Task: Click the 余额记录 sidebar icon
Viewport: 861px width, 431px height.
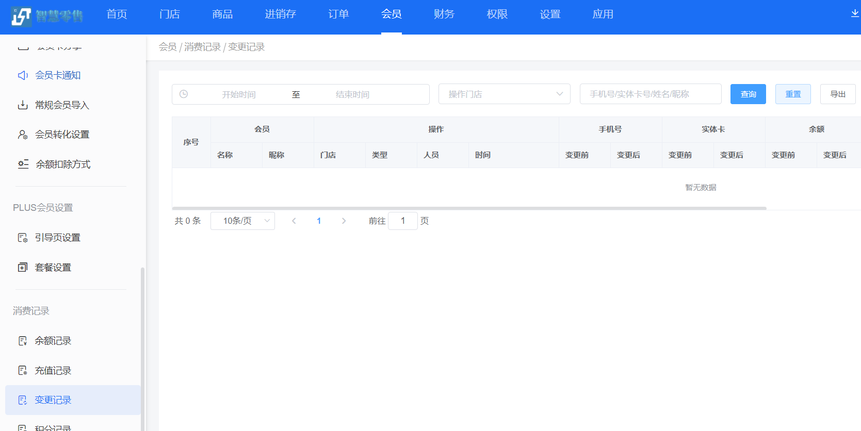Action: pos(23,341)
